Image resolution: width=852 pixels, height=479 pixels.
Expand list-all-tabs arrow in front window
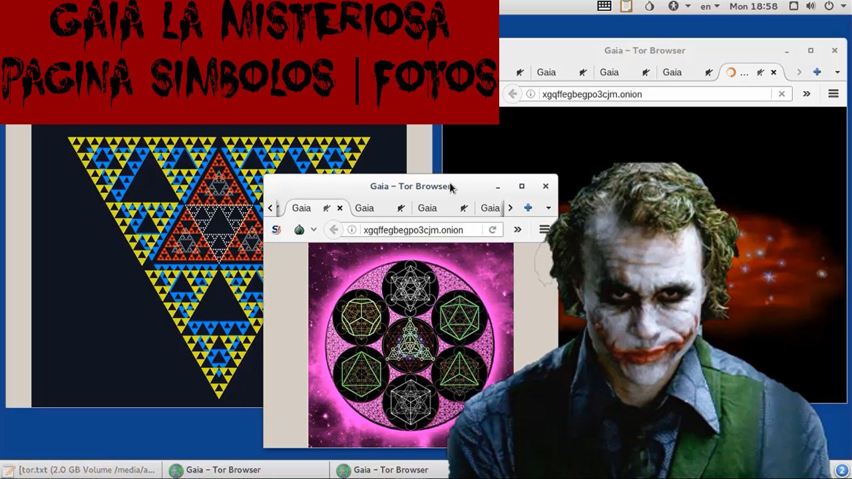548,208
